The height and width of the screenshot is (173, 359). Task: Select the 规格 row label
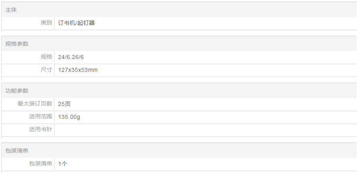coord(46,57)
